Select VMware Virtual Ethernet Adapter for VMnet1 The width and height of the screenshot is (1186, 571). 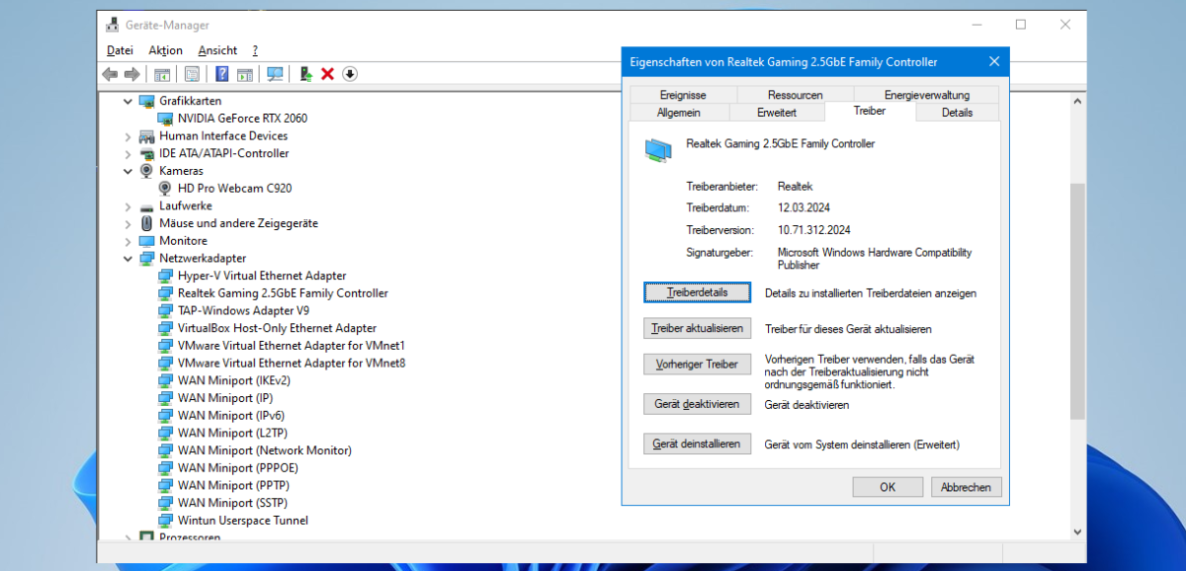pos(292,346)
